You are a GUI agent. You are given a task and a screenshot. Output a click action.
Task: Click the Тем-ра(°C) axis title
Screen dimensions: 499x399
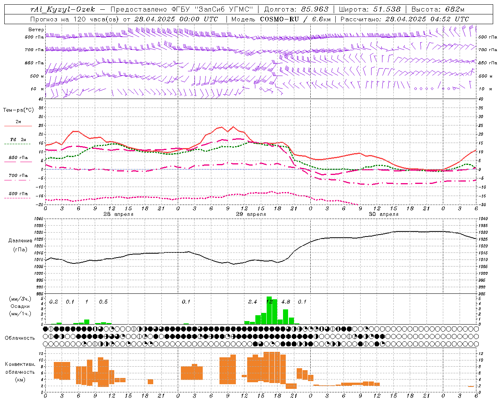[18, 110]
